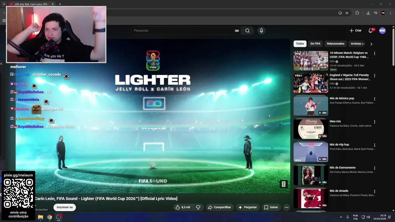Open Mix de Eternamente thumbnail
Image resolution: width=395 pixels, height=222 pixels.
[x=311, y=175]
